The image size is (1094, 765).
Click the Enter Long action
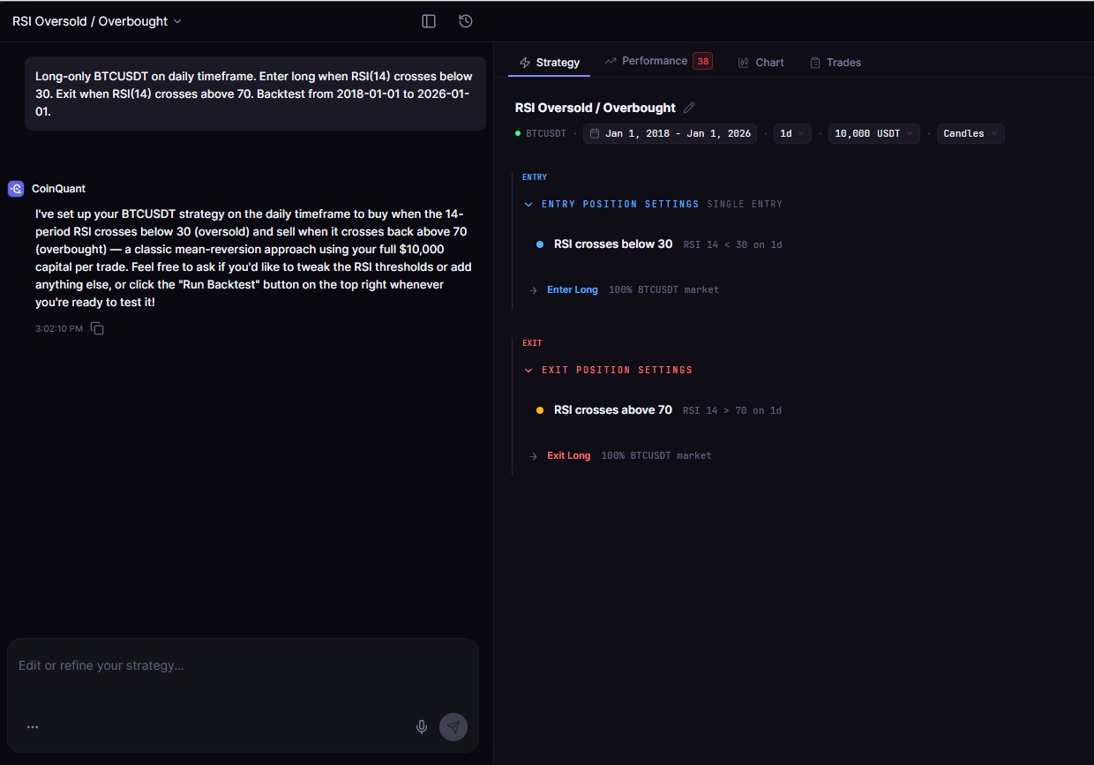pyautogui.click(x=573, y=289)
